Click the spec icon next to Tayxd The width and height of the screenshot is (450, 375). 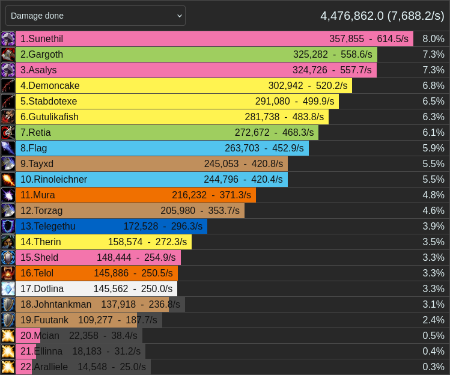8,163
